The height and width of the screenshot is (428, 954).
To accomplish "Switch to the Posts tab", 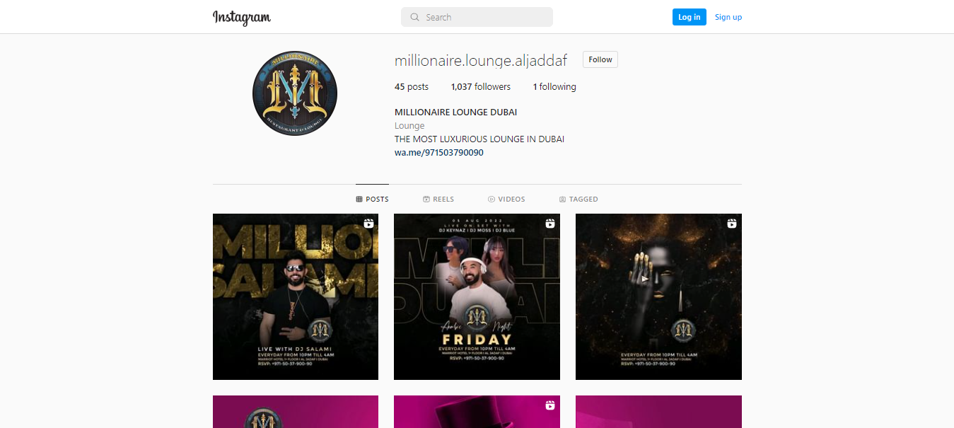I will tap(372, 199).
